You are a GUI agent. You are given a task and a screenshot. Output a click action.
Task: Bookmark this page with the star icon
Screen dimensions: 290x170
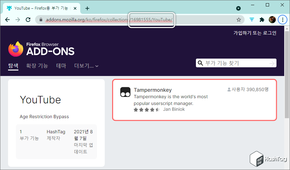(x=239, y=20)
